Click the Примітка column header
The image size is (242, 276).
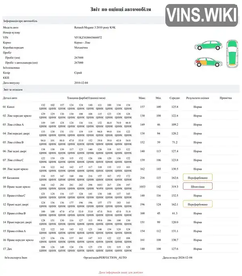click(225, 98)
